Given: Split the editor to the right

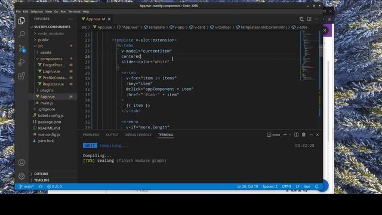Looking at the screenshot, I should (309, 19).
